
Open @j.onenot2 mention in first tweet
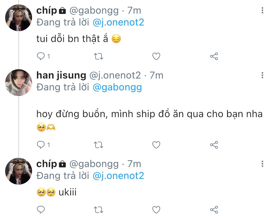point(118,22)
